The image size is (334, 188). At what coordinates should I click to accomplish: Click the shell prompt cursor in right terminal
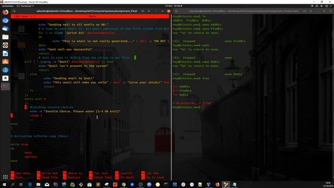pos(203,107)
